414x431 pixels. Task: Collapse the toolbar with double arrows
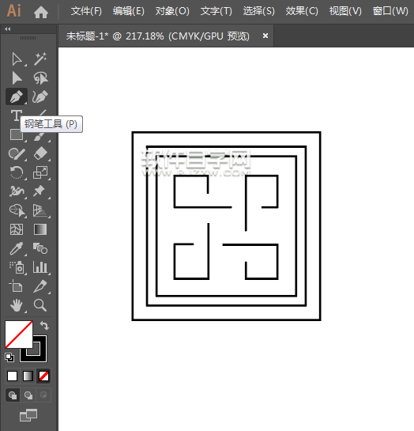(x=8, y=28)
